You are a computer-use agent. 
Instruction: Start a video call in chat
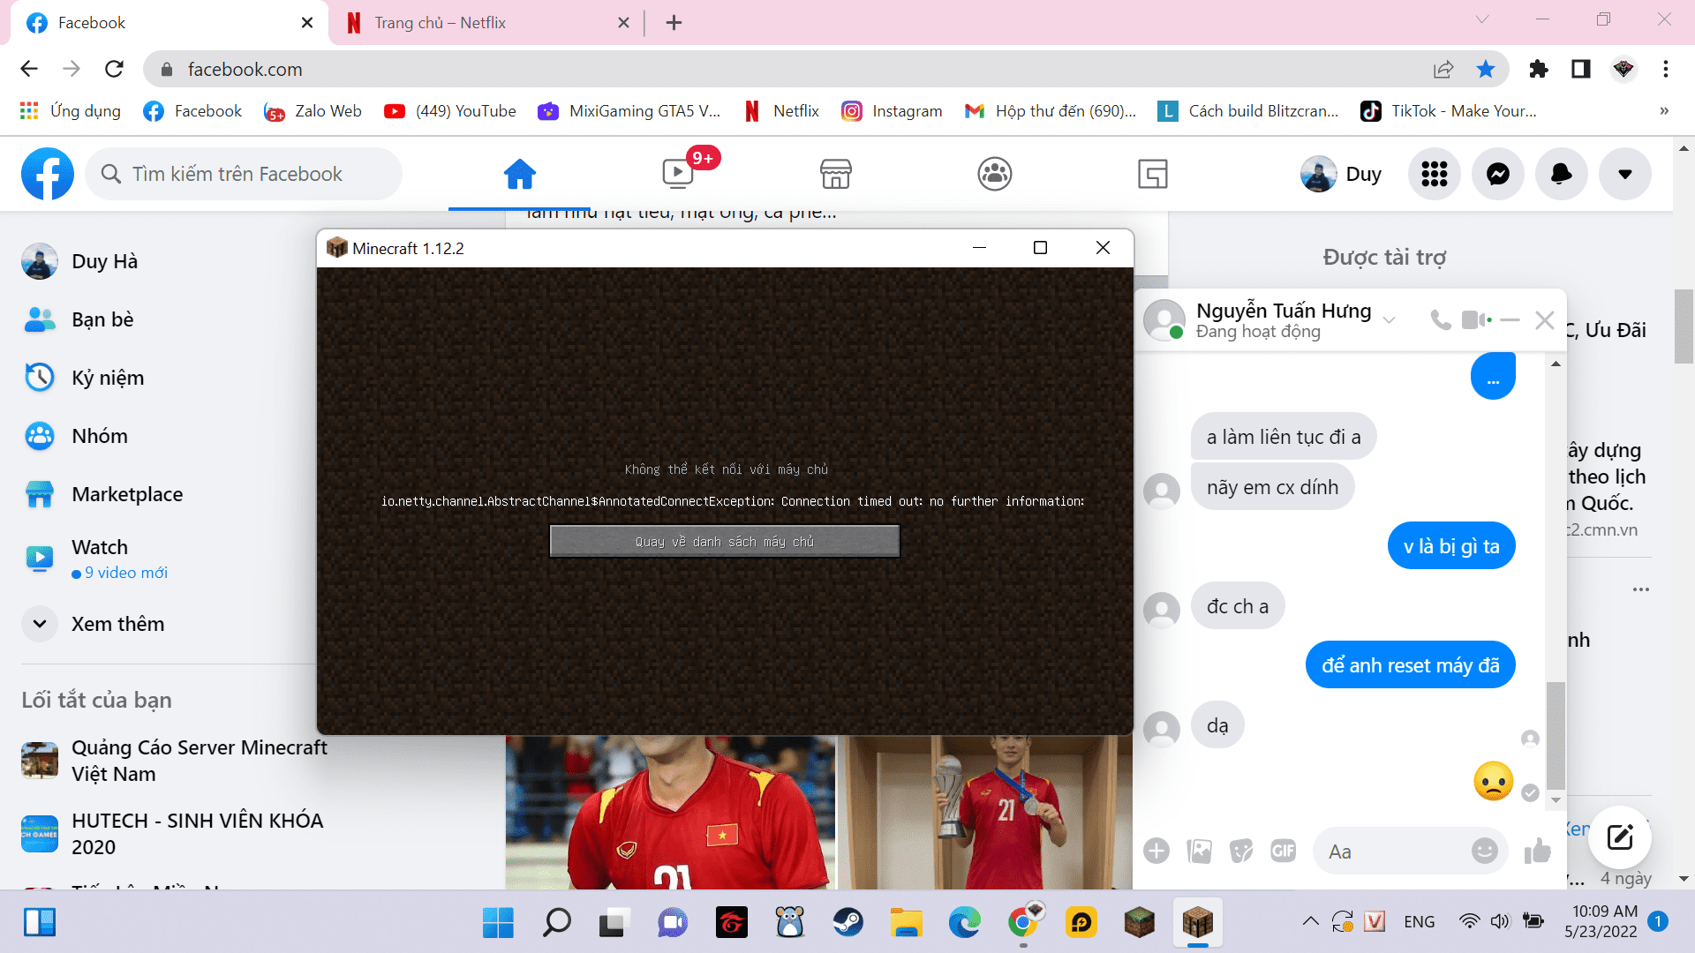pos(1473,319)
